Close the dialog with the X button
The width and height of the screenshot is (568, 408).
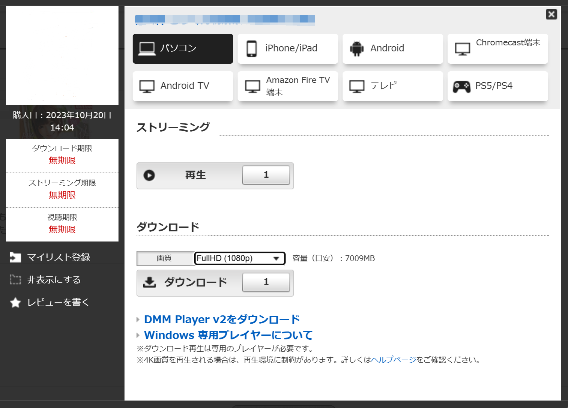(551, 14)
